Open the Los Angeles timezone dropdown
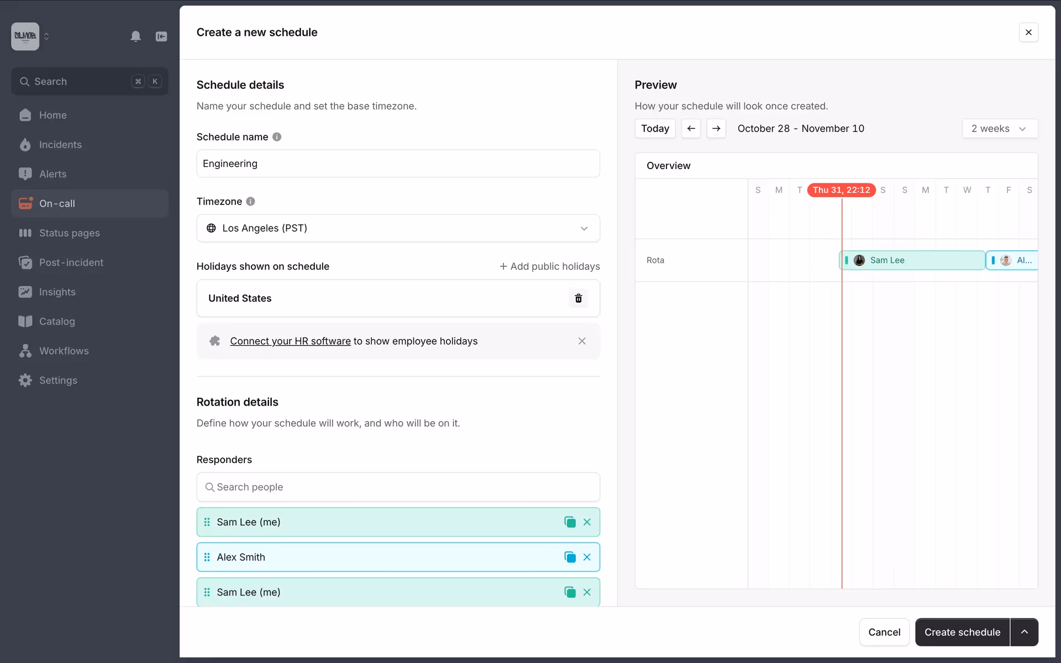This screenshot has height=663, width=1061. (x=398, y=228)
